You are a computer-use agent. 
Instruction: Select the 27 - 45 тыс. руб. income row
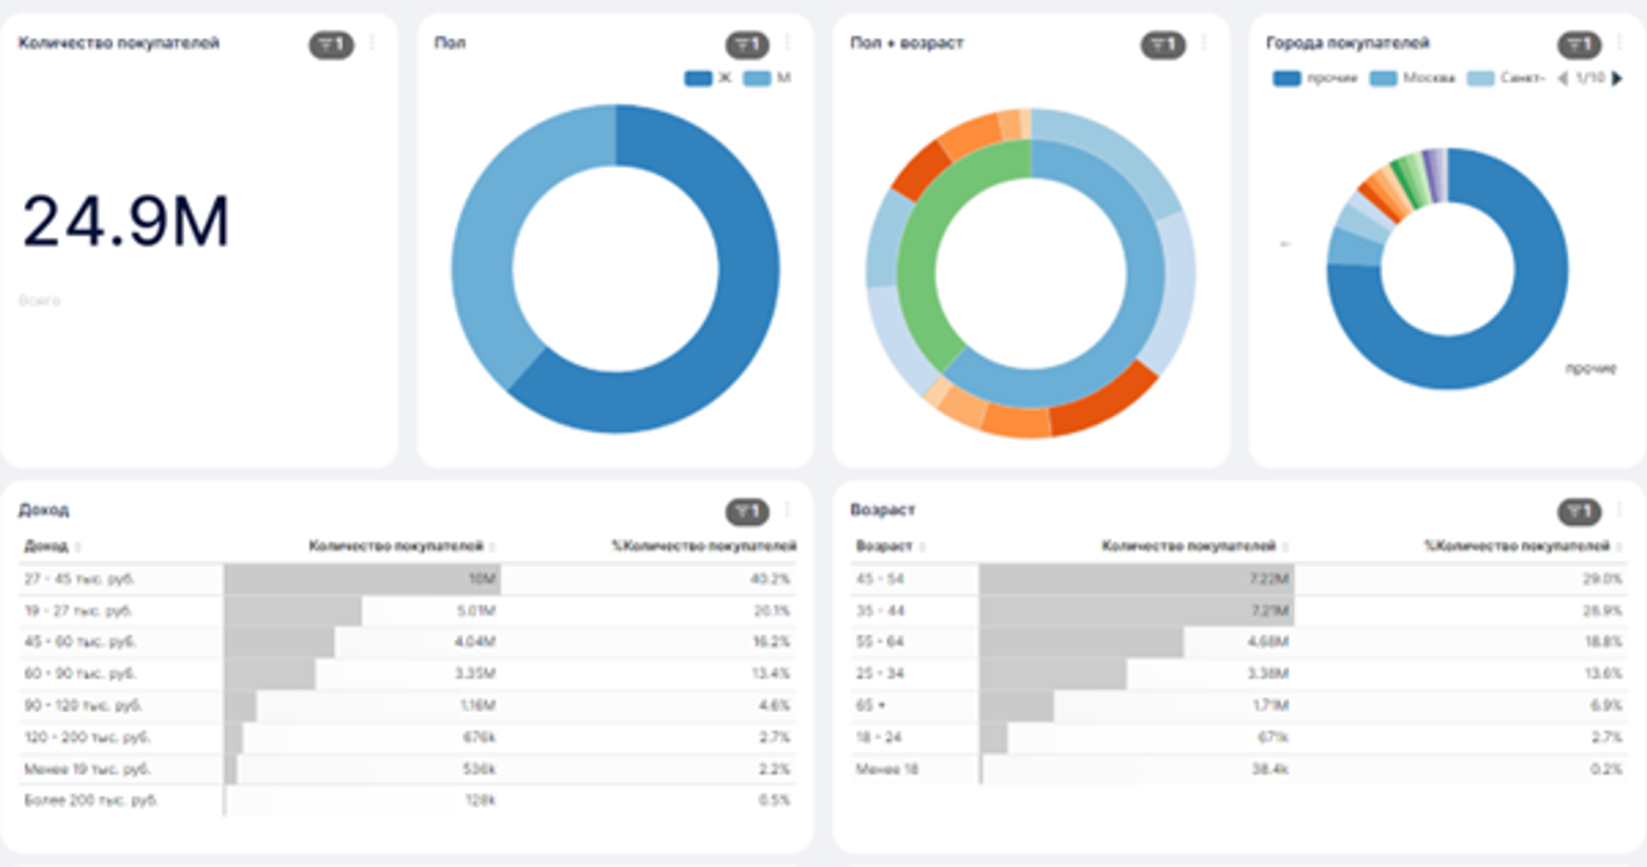[79, 579]
